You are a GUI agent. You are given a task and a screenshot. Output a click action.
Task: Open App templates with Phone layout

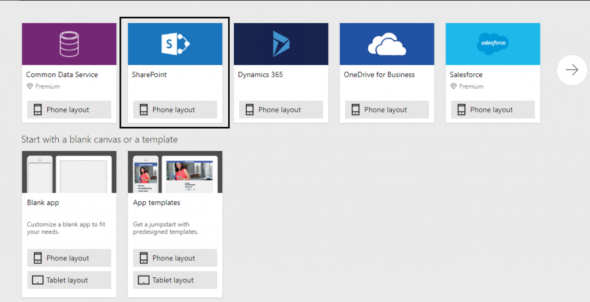point(175,258)
